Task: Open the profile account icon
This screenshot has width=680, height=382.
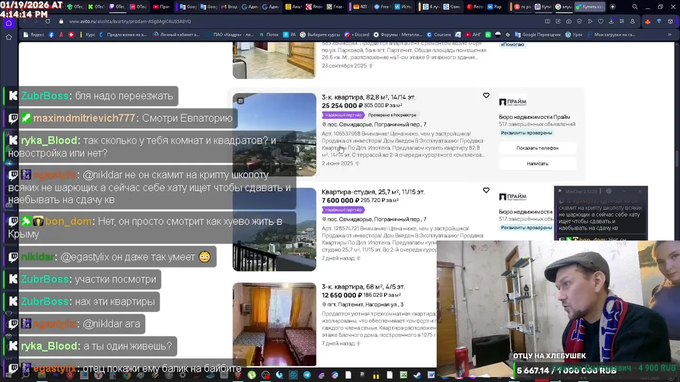Action: point(632,21)
